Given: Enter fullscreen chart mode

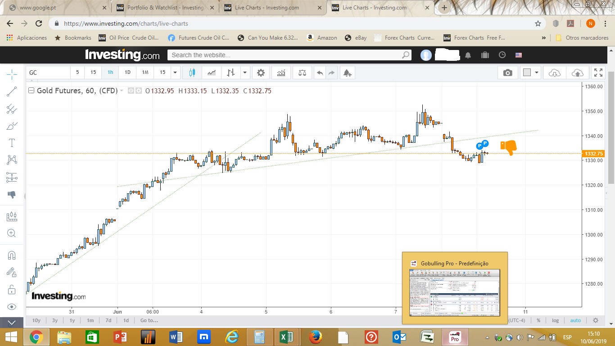Looking at the screenshot, I should pos(598,73).
